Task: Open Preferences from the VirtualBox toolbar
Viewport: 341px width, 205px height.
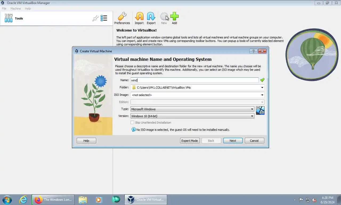Action: [122, 18]
